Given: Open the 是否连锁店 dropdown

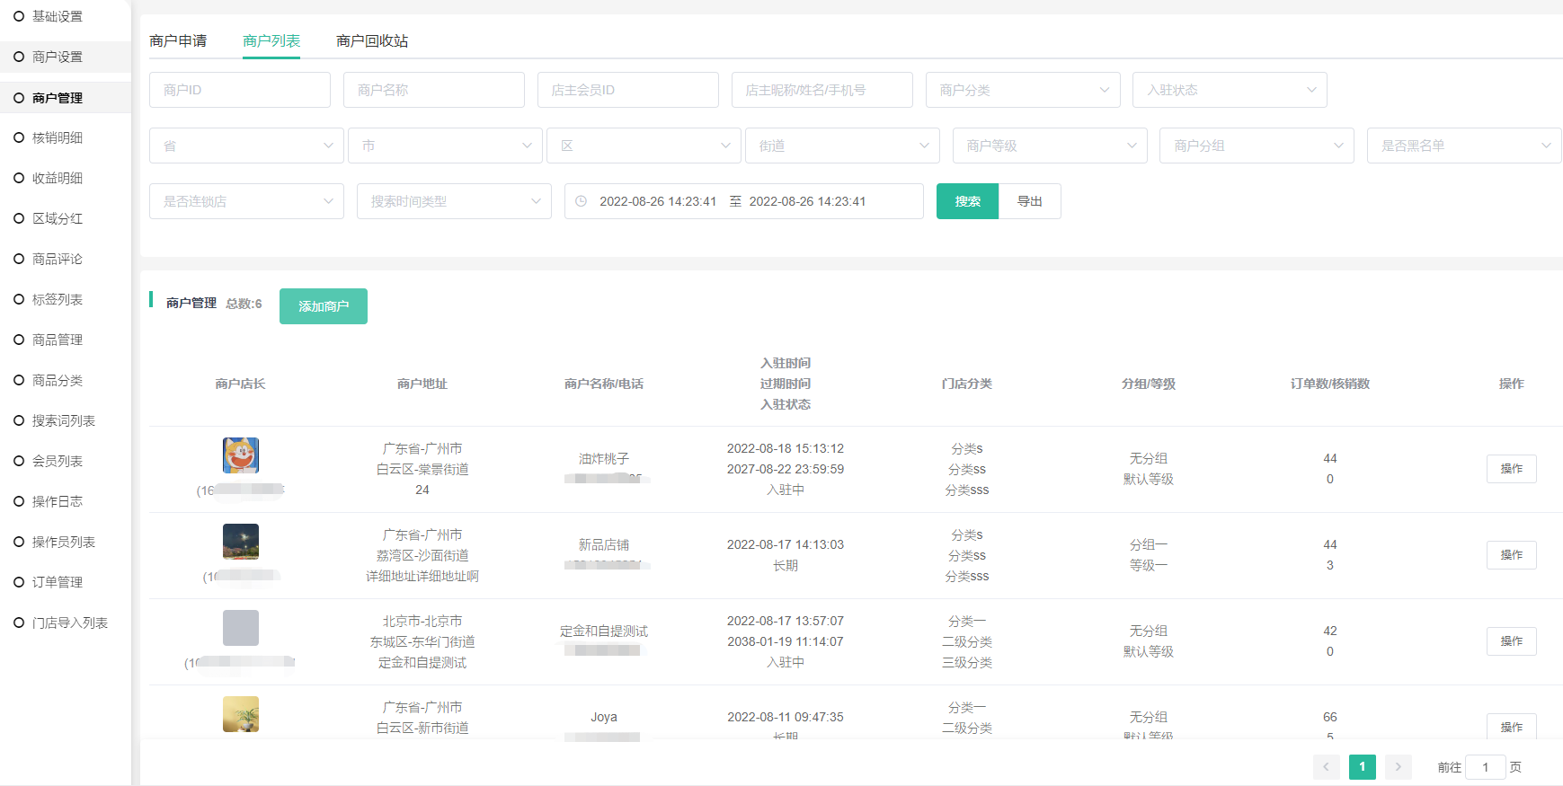Looking at the screenshot, I should pyautogui.click(x=246, y=201).
